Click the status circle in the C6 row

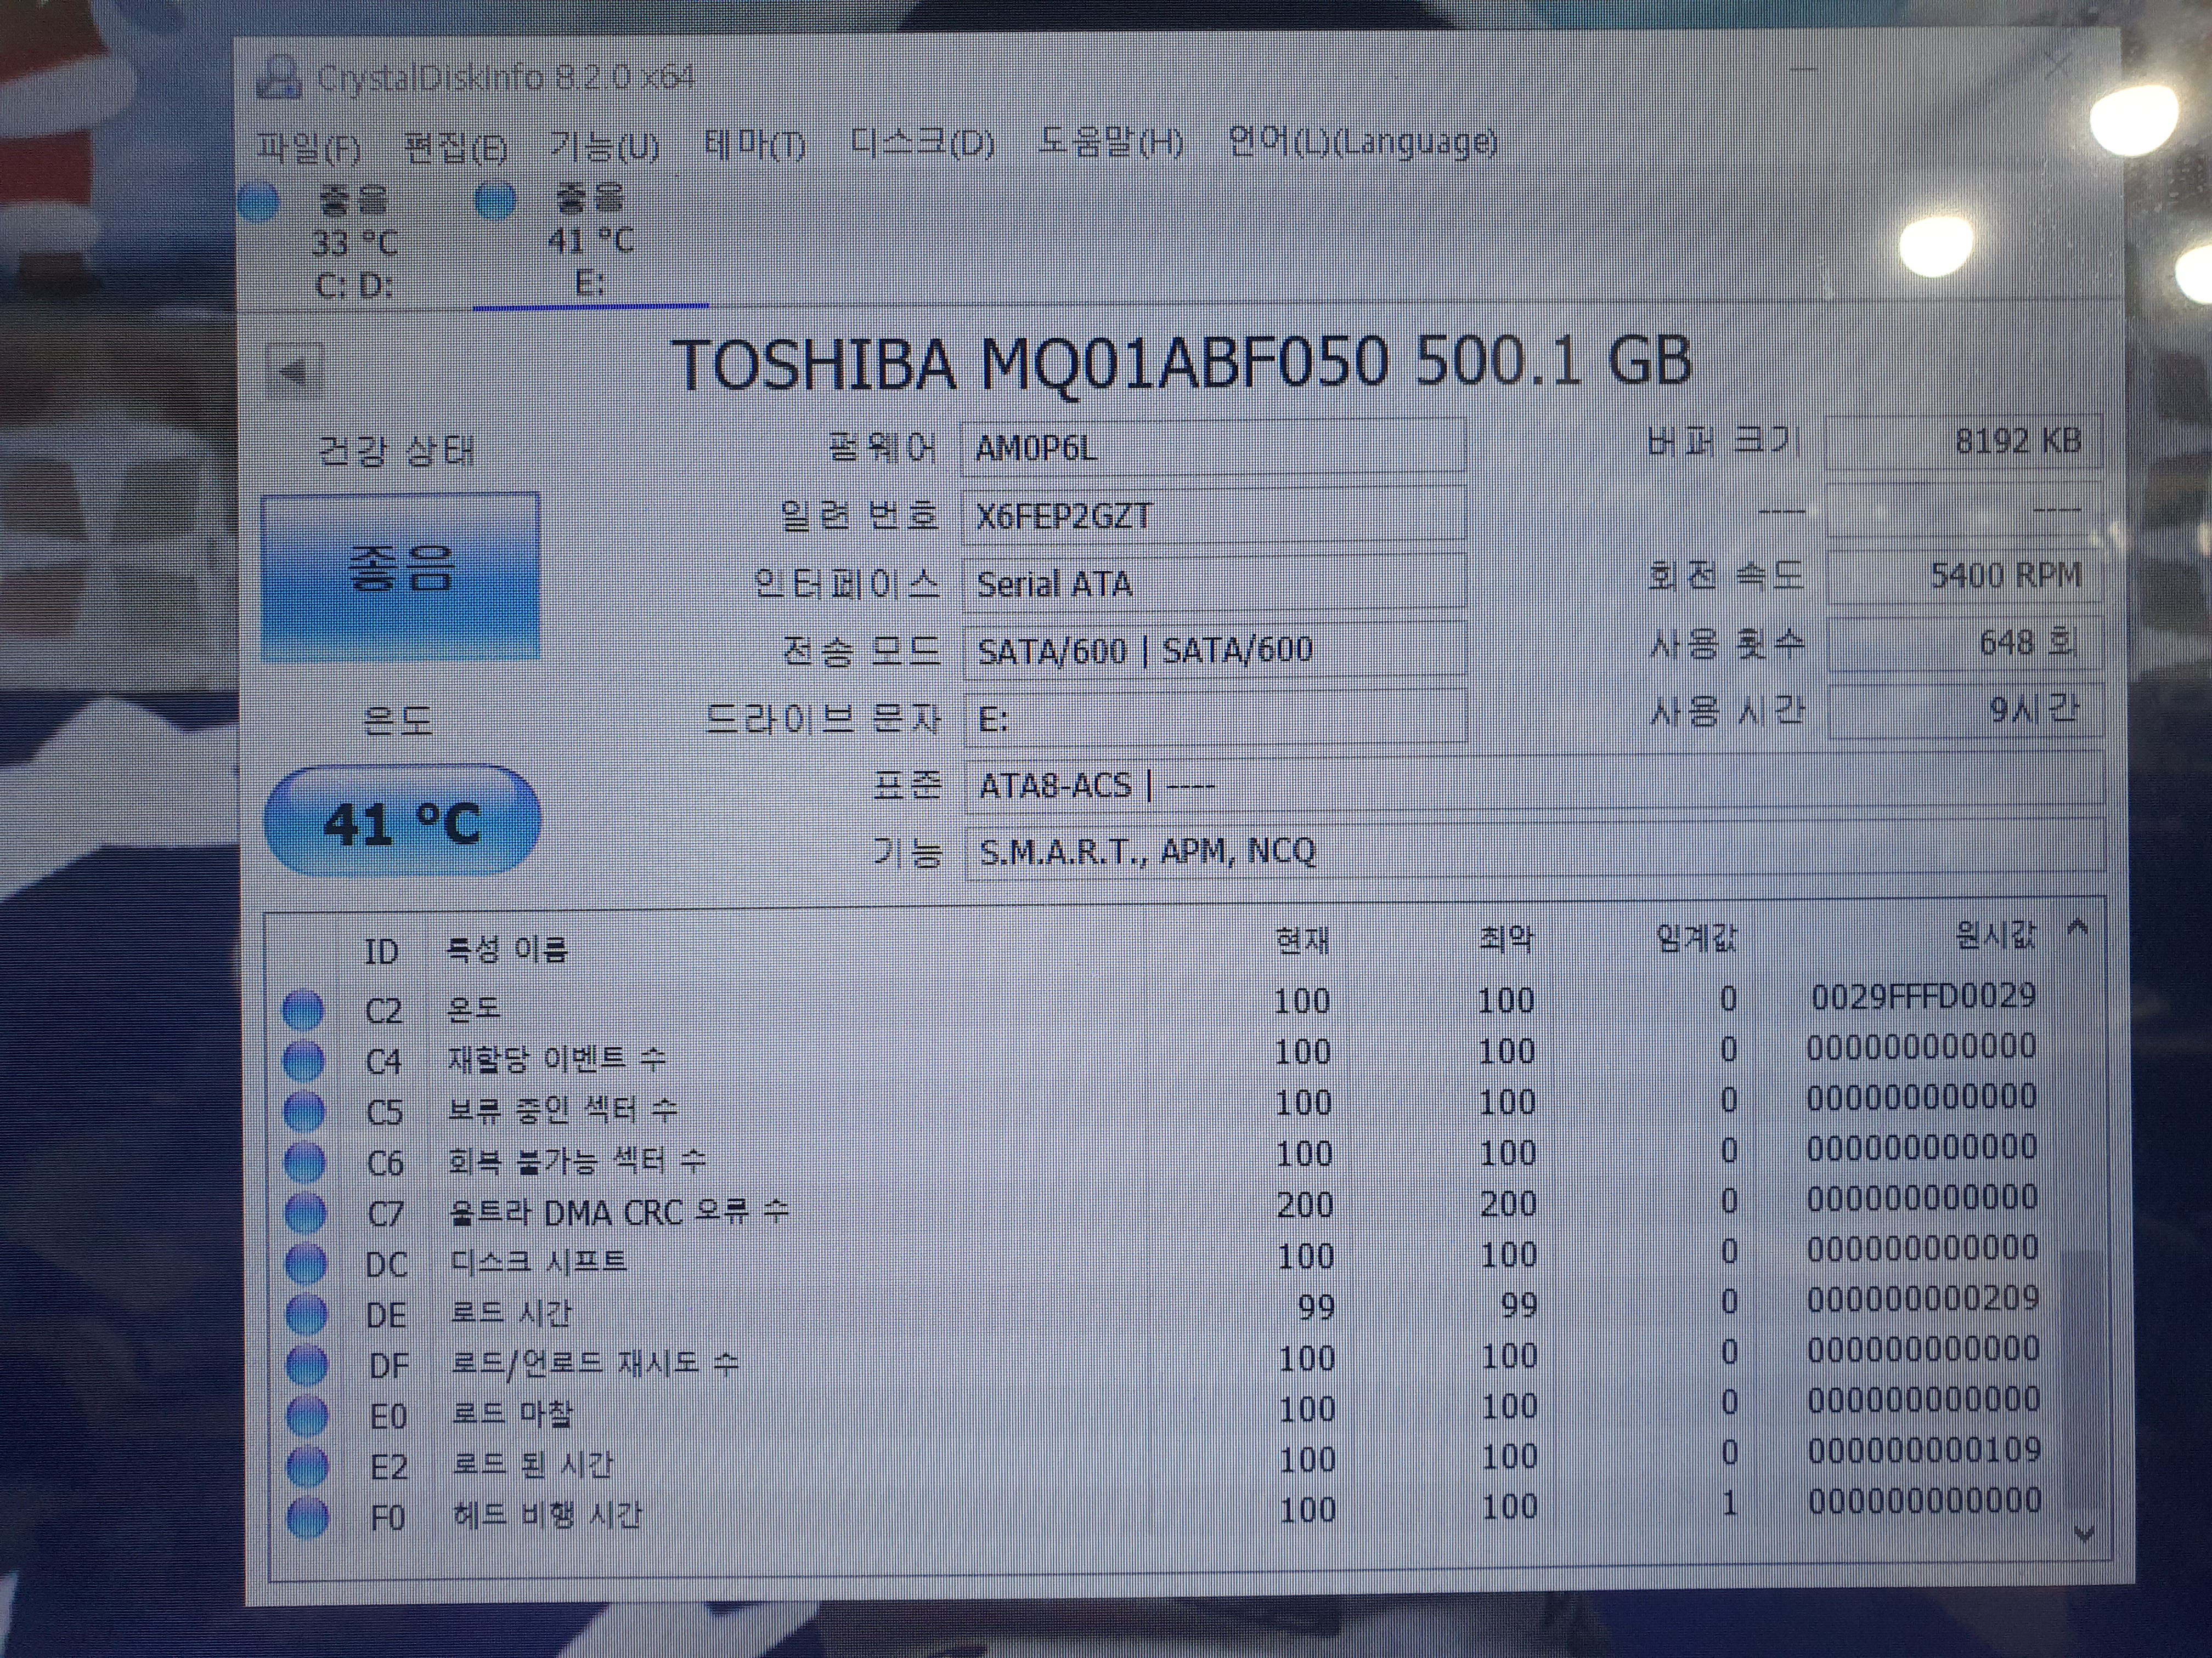pyautogui.click(x=305, y=1162)
